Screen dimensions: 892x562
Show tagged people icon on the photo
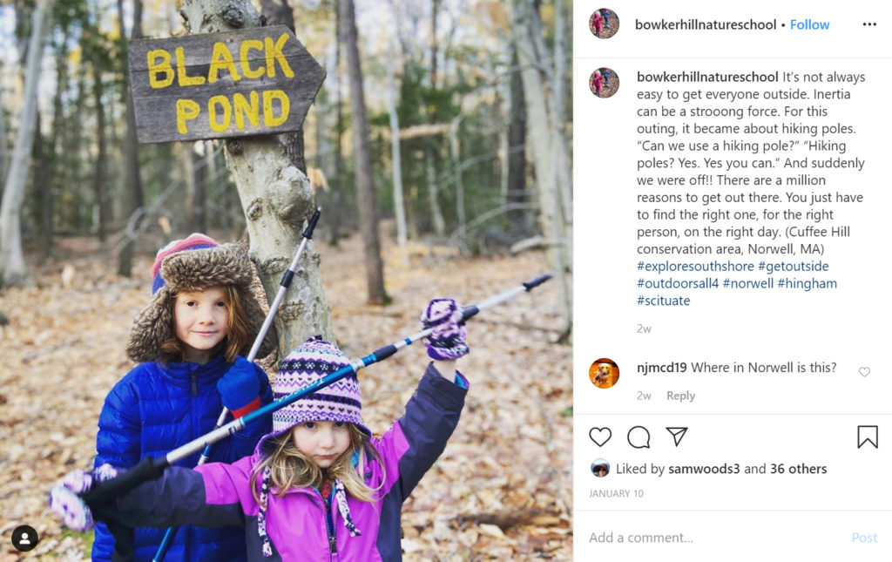(x=25, y=538)
